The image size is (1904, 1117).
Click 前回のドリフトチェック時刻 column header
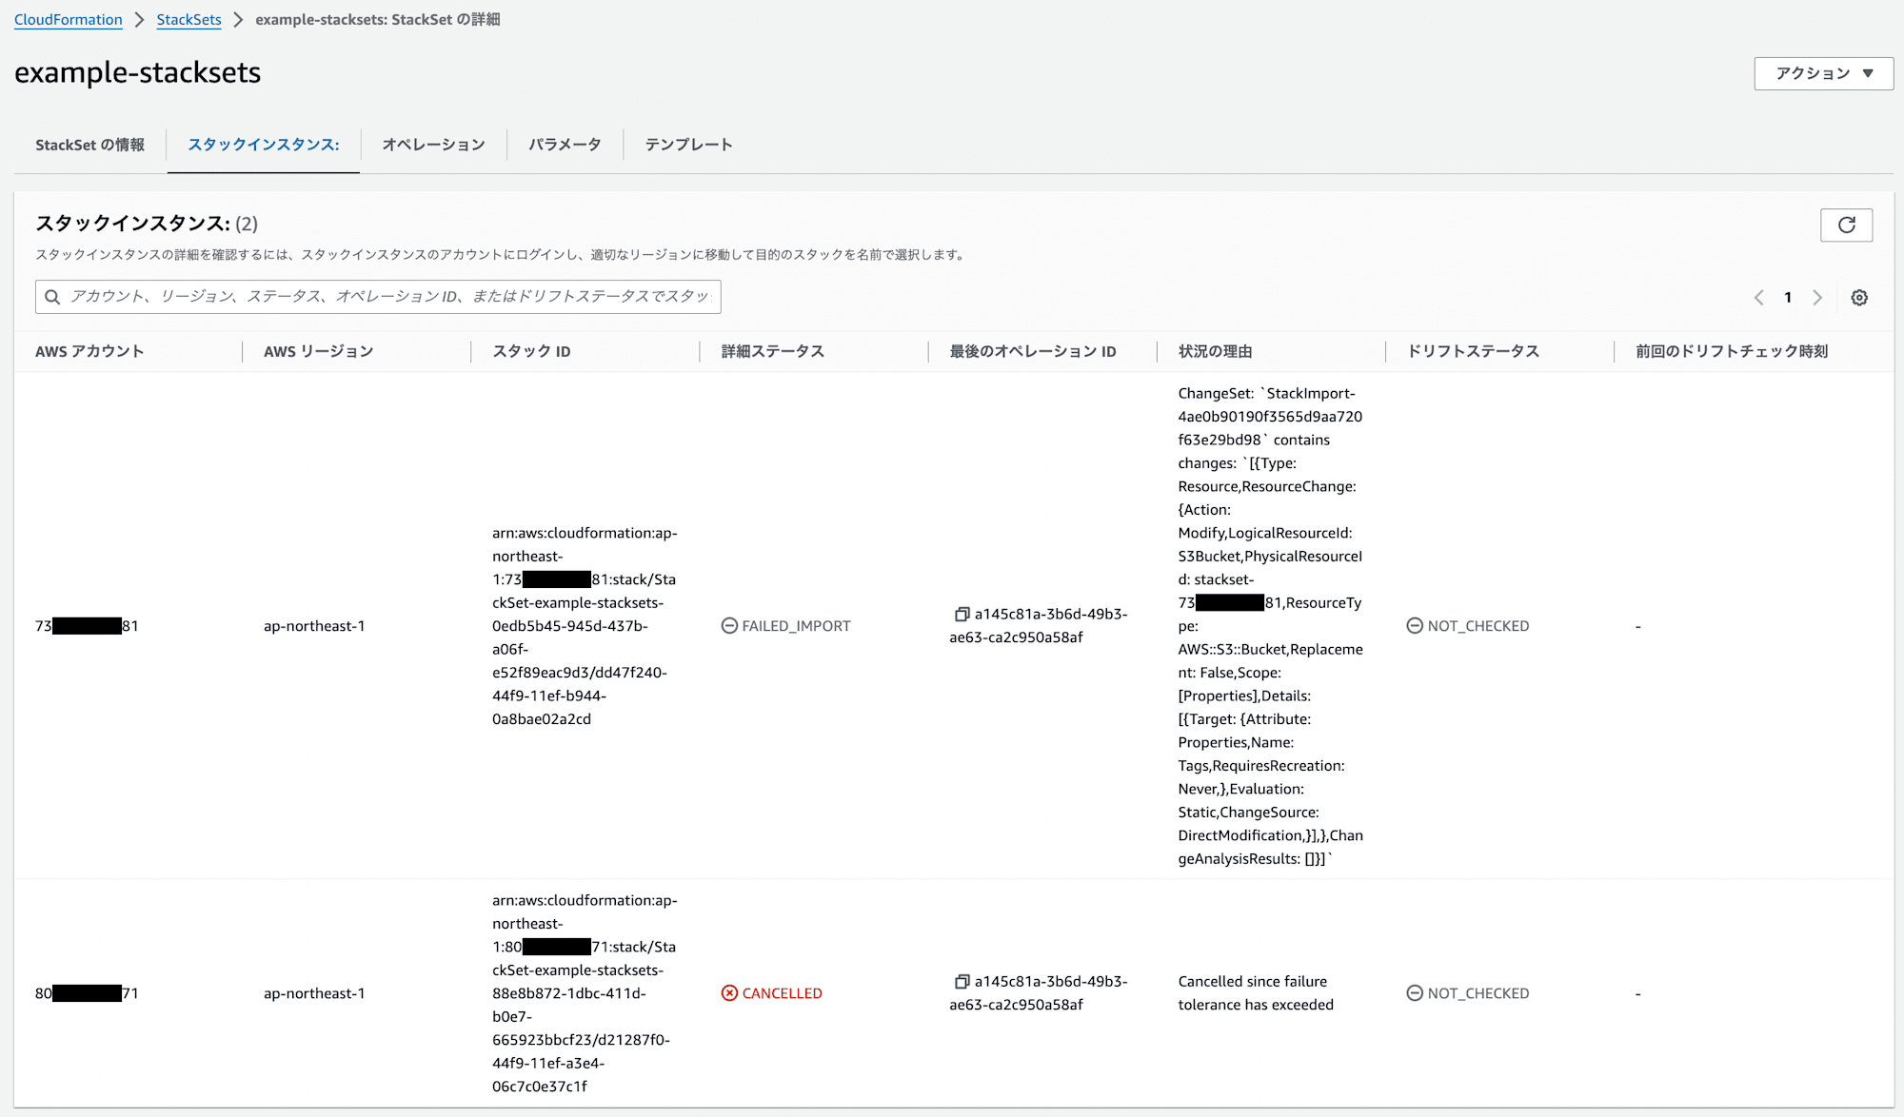(x=1732, y=352)
